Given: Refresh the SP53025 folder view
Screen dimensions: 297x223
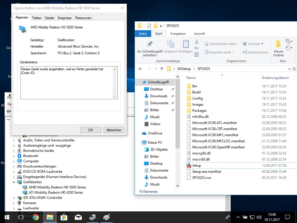Looking at the screenshot, I should [x=294, y=69].
